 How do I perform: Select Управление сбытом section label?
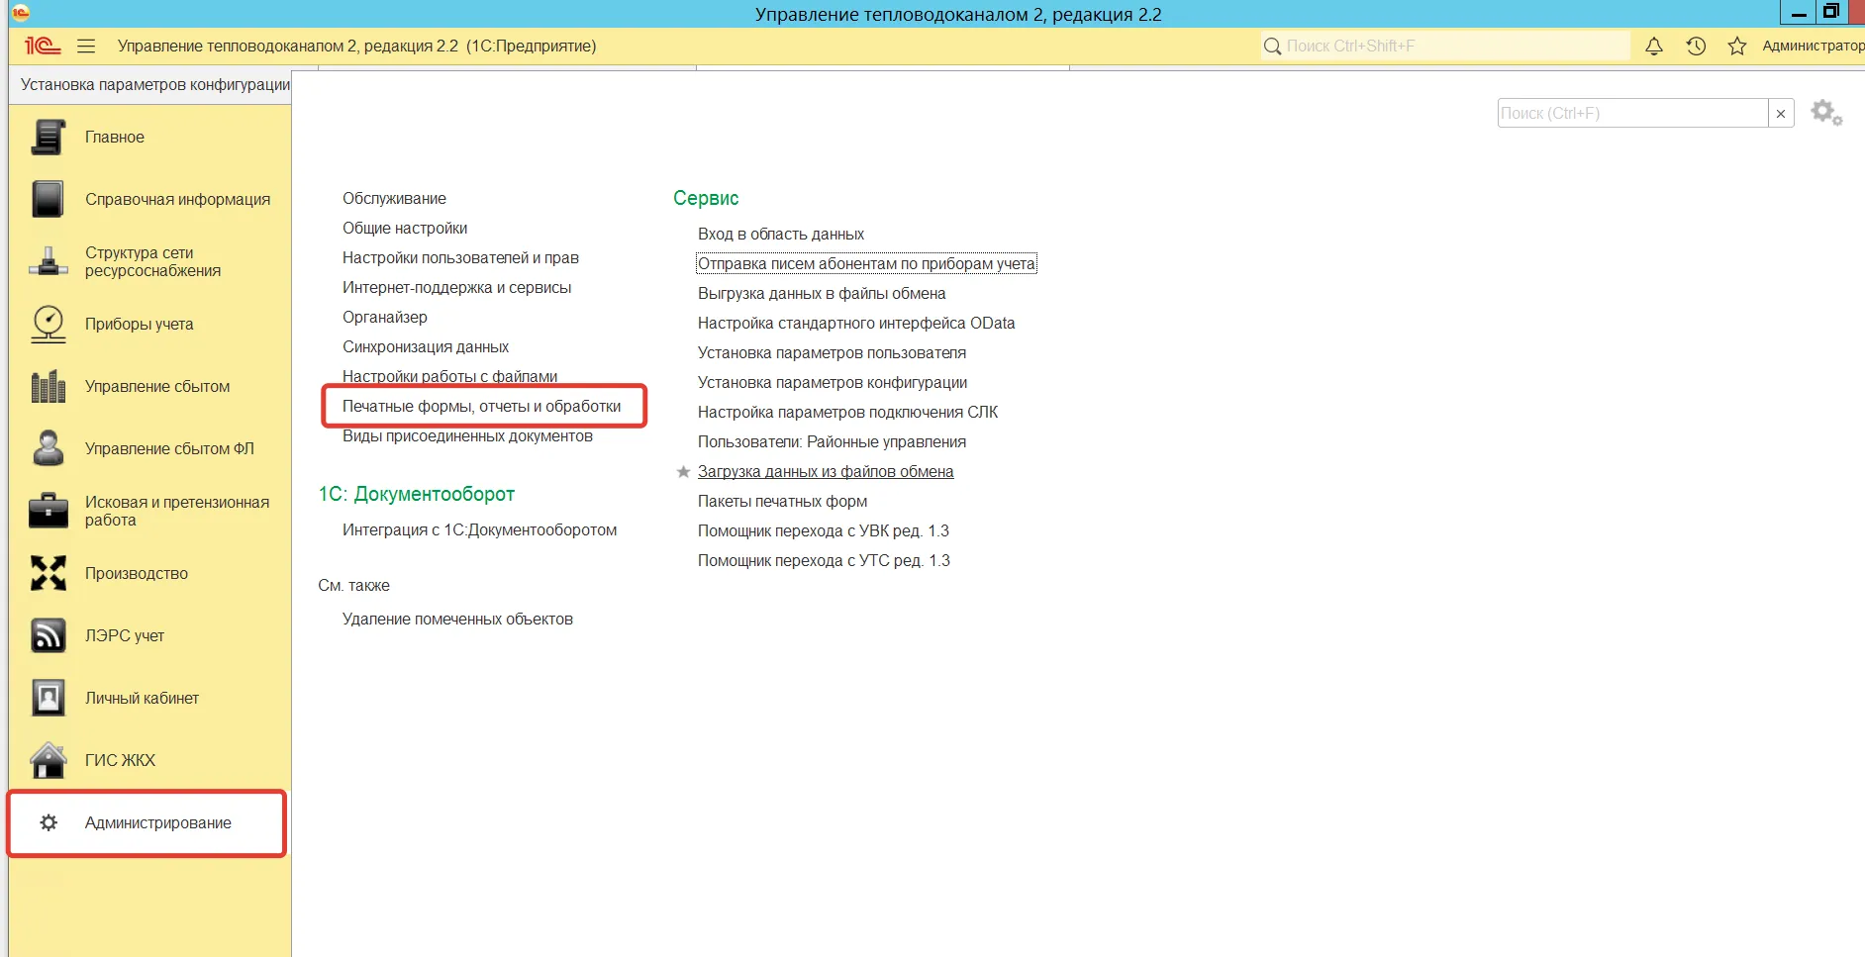click(x=157, y=386)
